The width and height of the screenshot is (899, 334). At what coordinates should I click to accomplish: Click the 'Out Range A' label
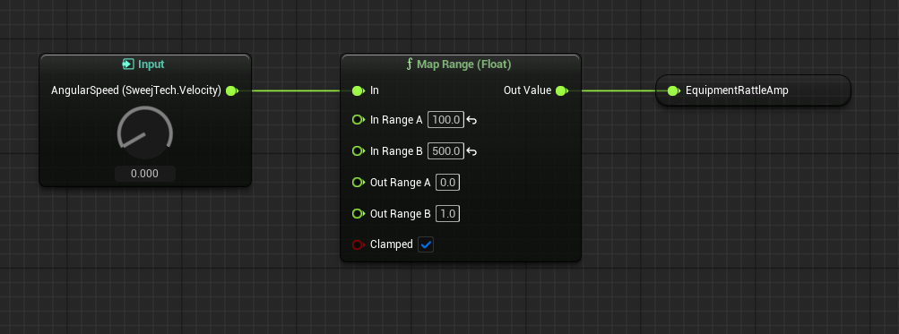click(x=400, y=182)
